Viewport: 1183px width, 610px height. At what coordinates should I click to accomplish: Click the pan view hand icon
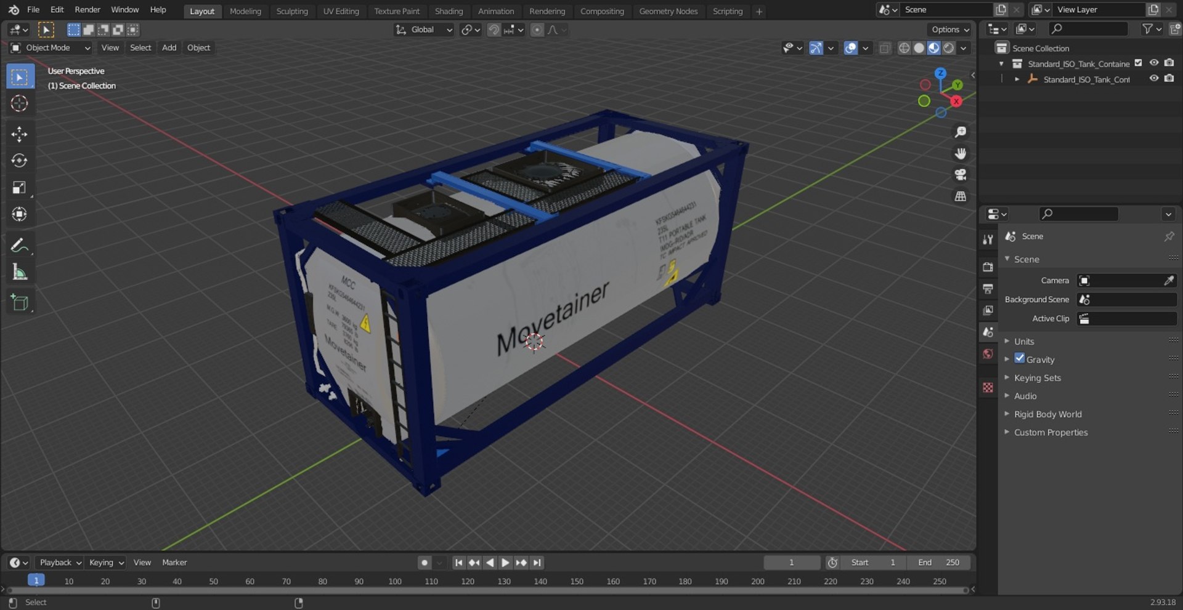(960, 153)
